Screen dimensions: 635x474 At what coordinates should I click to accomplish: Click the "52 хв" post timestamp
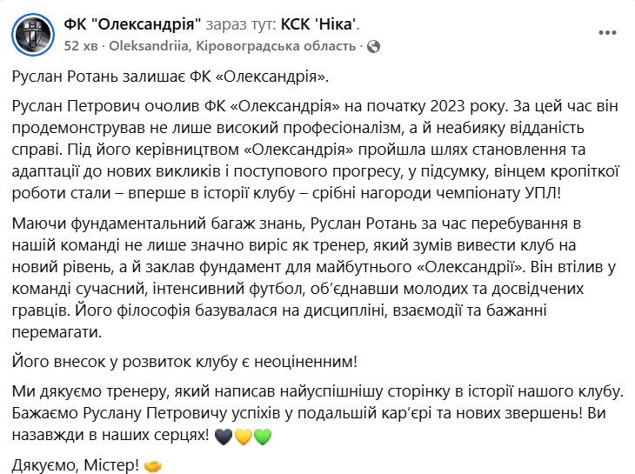pyautogui.click(x=82, y=45)
